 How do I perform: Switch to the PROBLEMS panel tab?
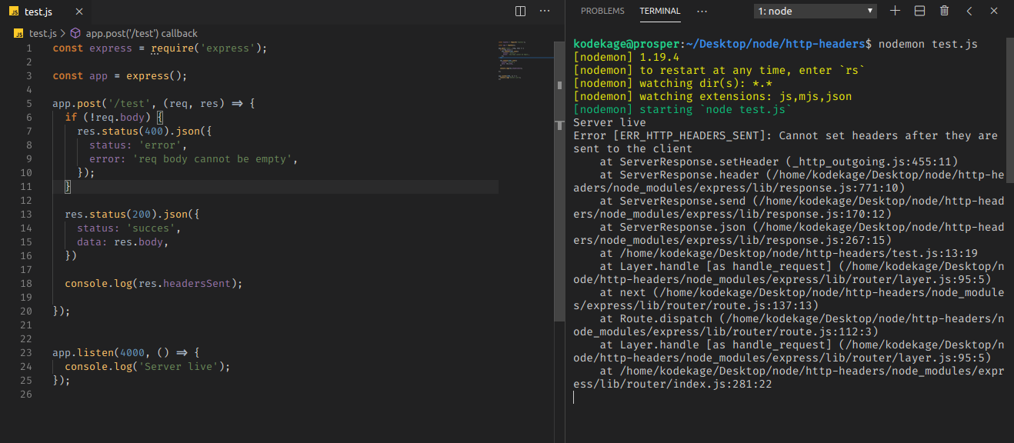pos(602,11)
